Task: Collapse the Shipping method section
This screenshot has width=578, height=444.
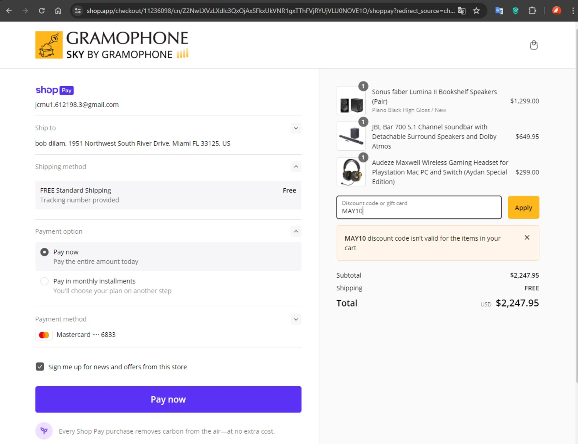Action: pos(296,167)
